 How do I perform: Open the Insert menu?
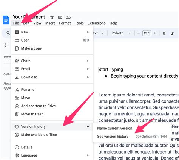tap(50, 23)
